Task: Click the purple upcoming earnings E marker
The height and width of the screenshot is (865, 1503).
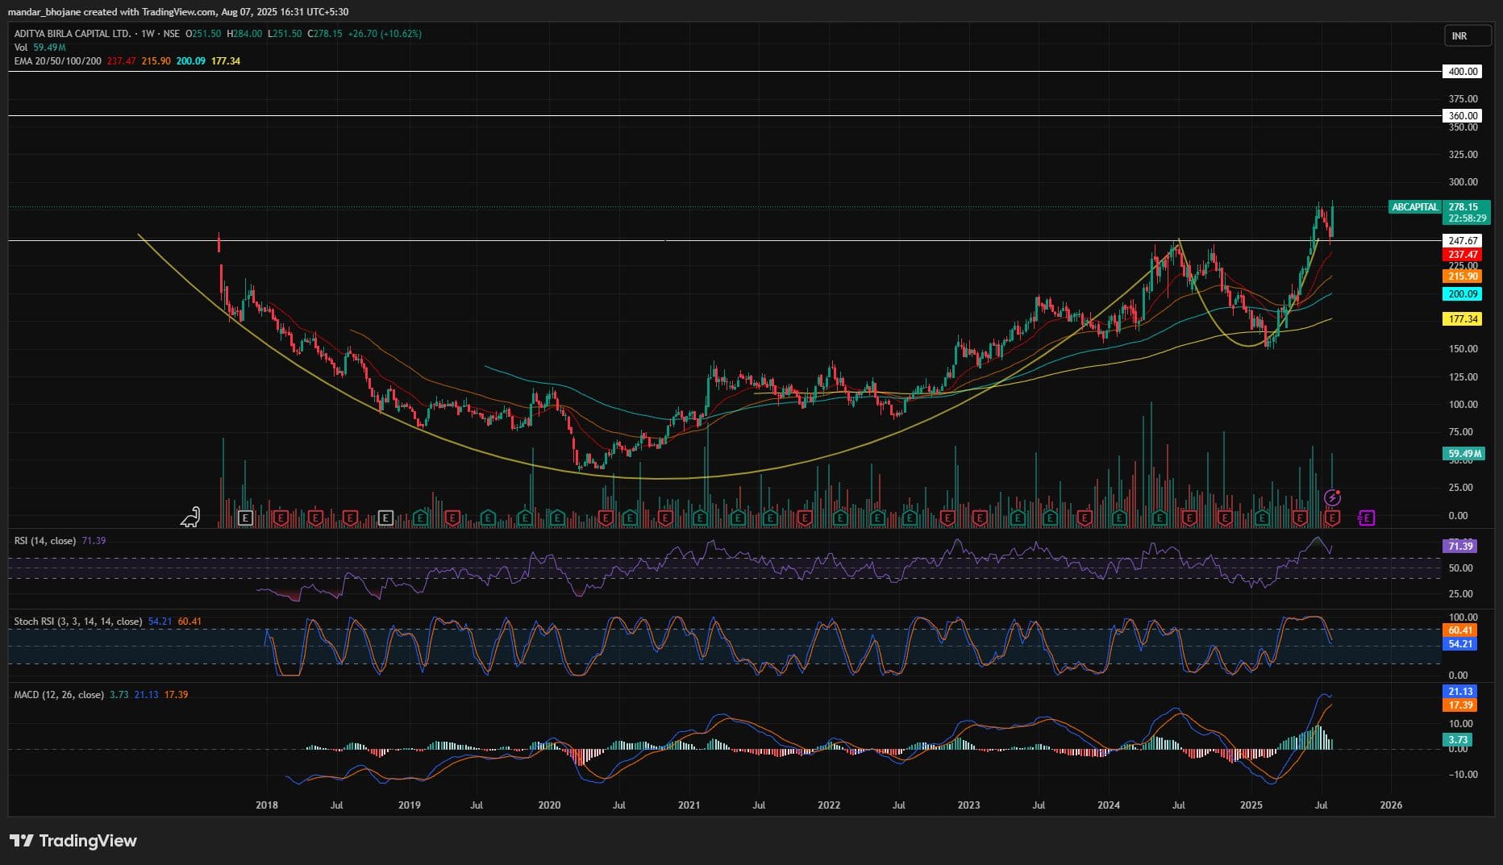Action: click(1366, 518)
